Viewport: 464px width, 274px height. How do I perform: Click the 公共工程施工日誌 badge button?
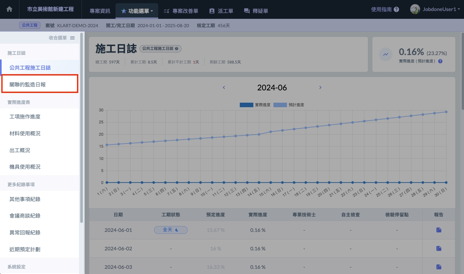pyautogui.click(x=160, y=49)
